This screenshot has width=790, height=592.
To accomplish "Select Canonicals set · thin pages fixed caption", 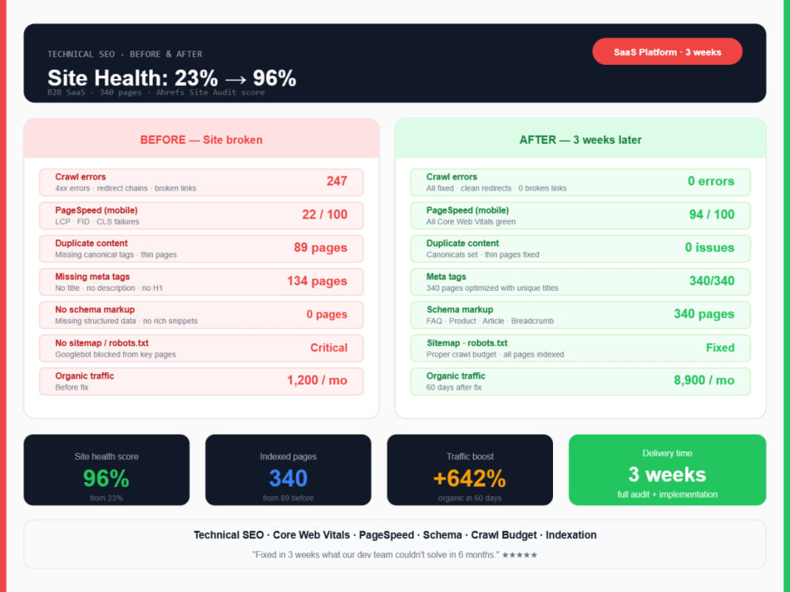I will pyautogui.click(x=483, y=255).
